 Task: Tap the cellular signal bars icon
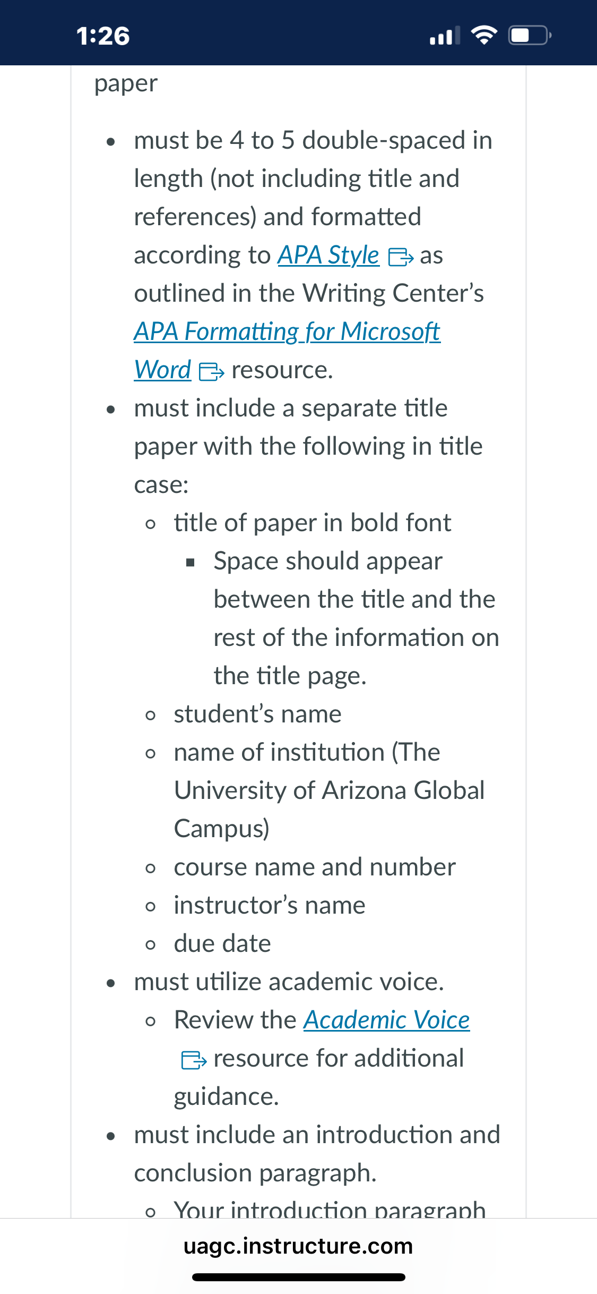[x=445, y=36]
